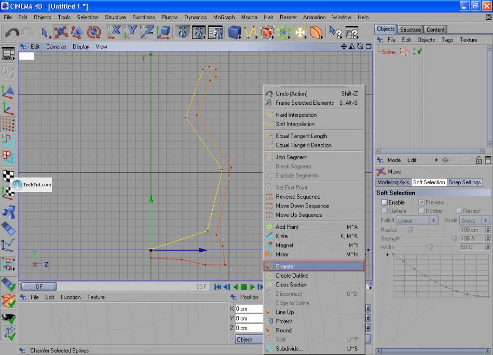Click the viewport move camera icon
This screenshot has width=493, height=355.
click(344, 47)
